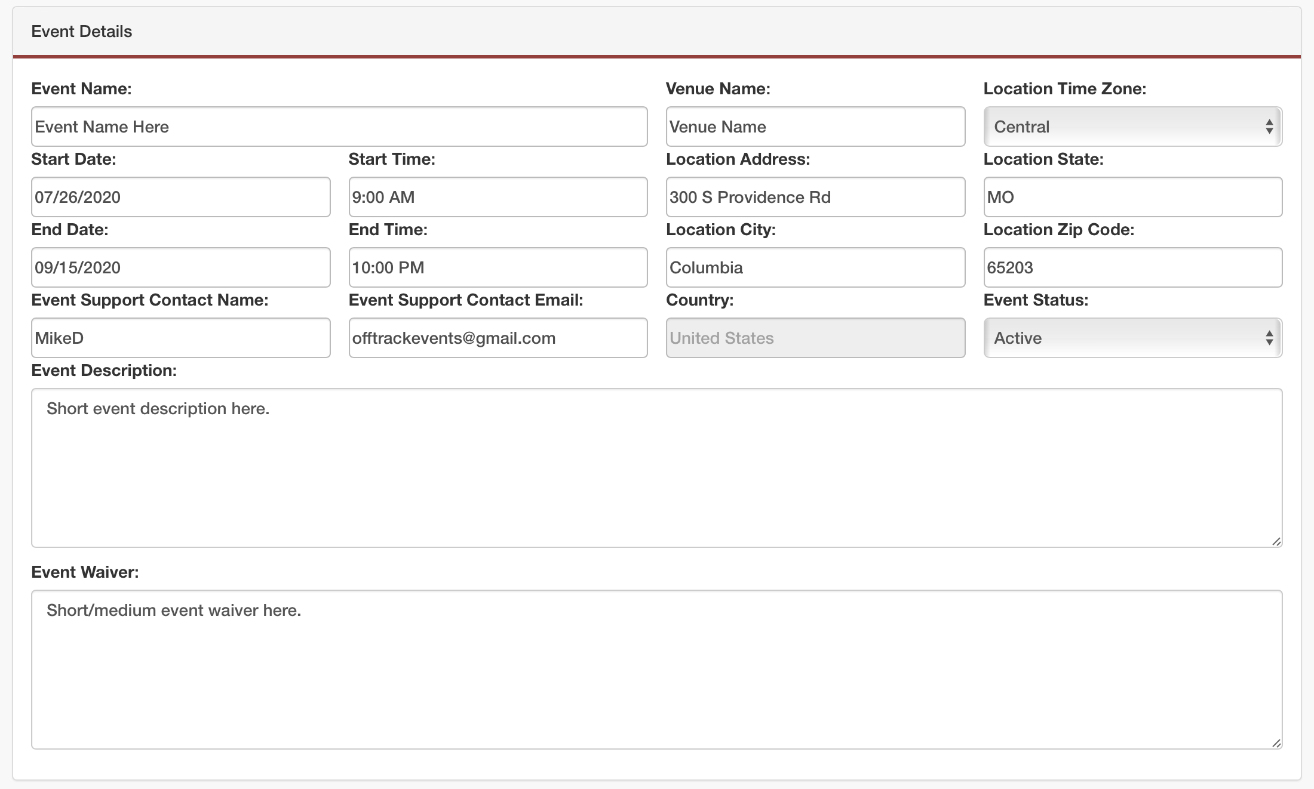Click inside the Event Waiver textarea

[656, 670]
